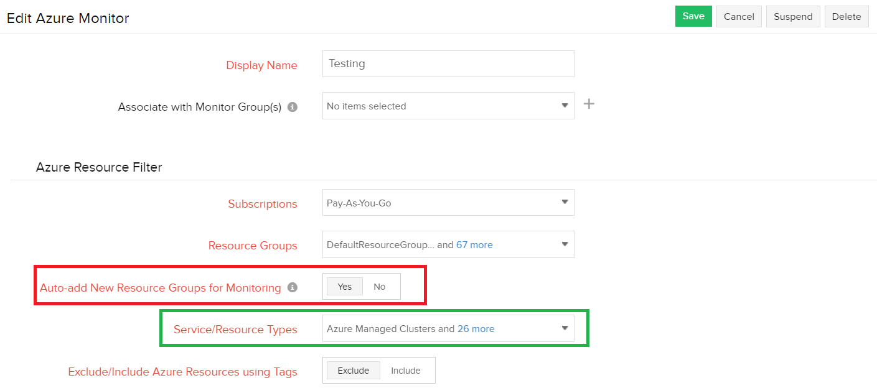Choose Exclude for Azure resource tags
877x388 pixels.
point(353,371)
